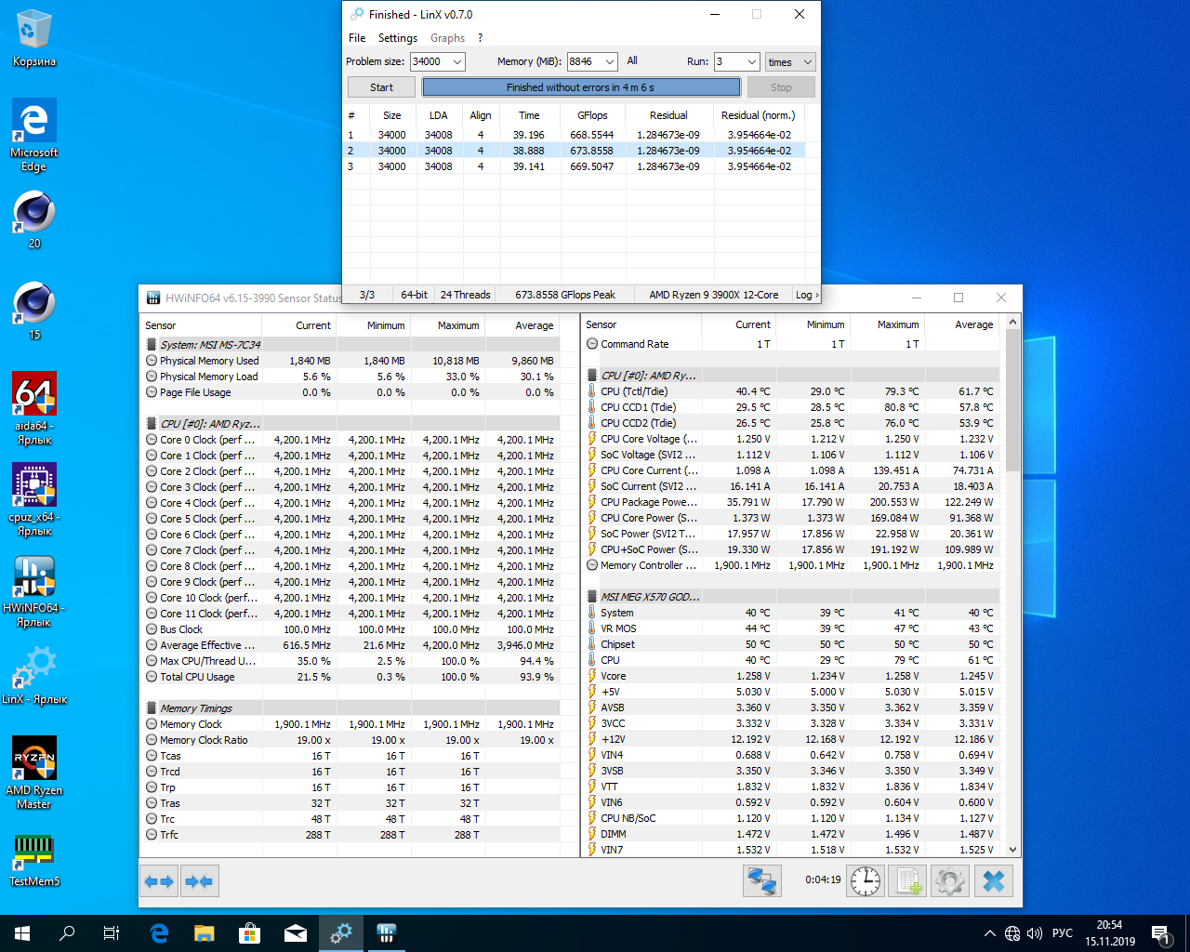The width and height of the screenshot is (1190, 952).
Task: Select the AMD Ryzen Master desktop icon
Action: click(34, 773)
